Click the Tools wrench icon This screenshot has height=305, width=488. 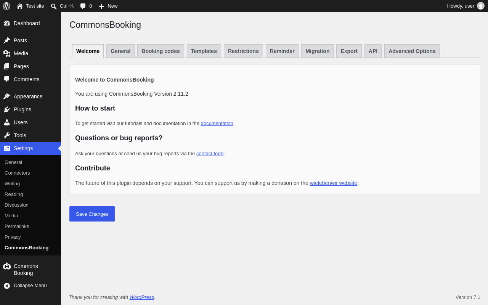point(7,135)
